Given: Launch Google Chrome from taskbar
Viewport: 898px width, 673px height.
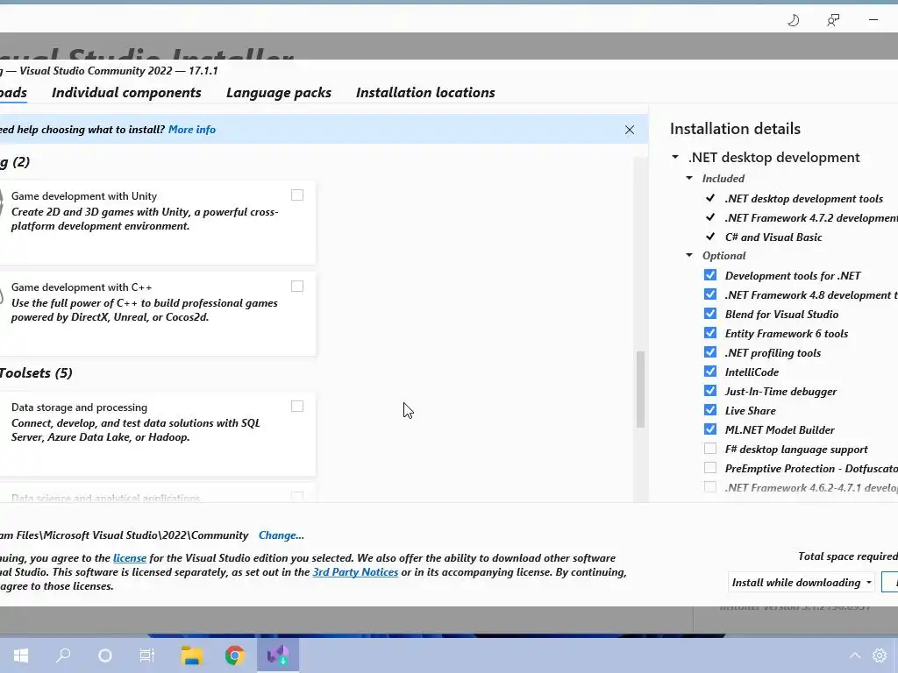Looking at the screenshot, I should pyautogui.click(x=234, y=655).
